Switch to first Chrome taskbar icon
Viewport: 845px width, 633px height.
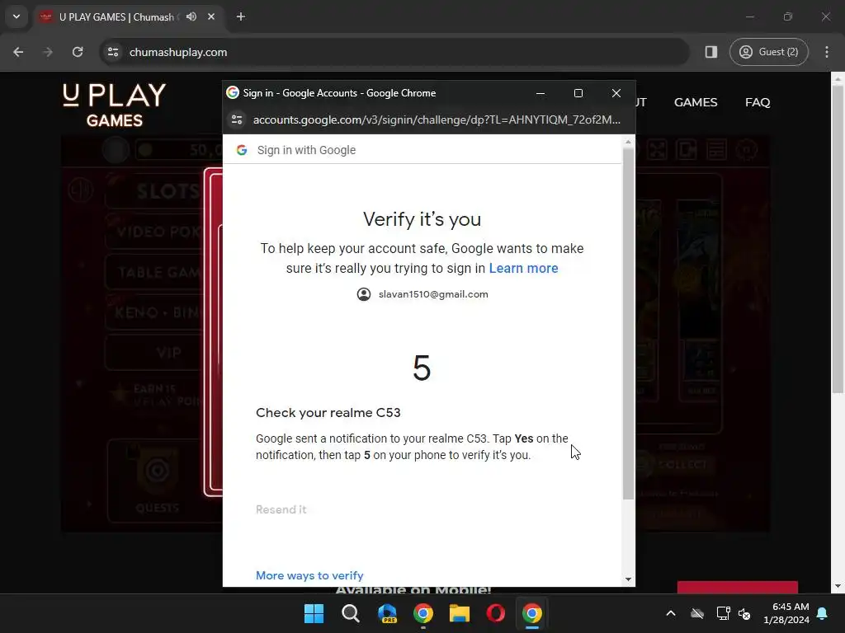[x=423, y=613]
